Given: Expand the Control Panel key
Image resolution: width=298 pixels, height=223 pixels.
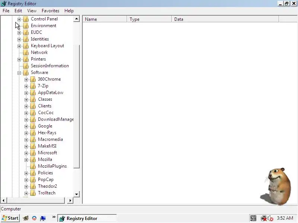Looking at the screenshot, I should click(x=19, y=19).
